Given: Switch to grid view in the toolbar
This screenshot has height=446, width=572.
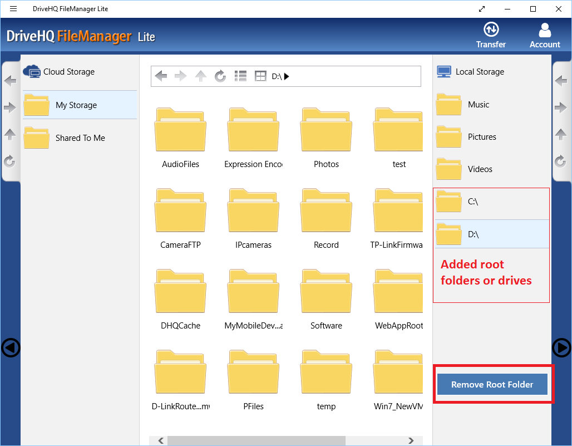Looking at the screenshot, I should pos(260,76).
